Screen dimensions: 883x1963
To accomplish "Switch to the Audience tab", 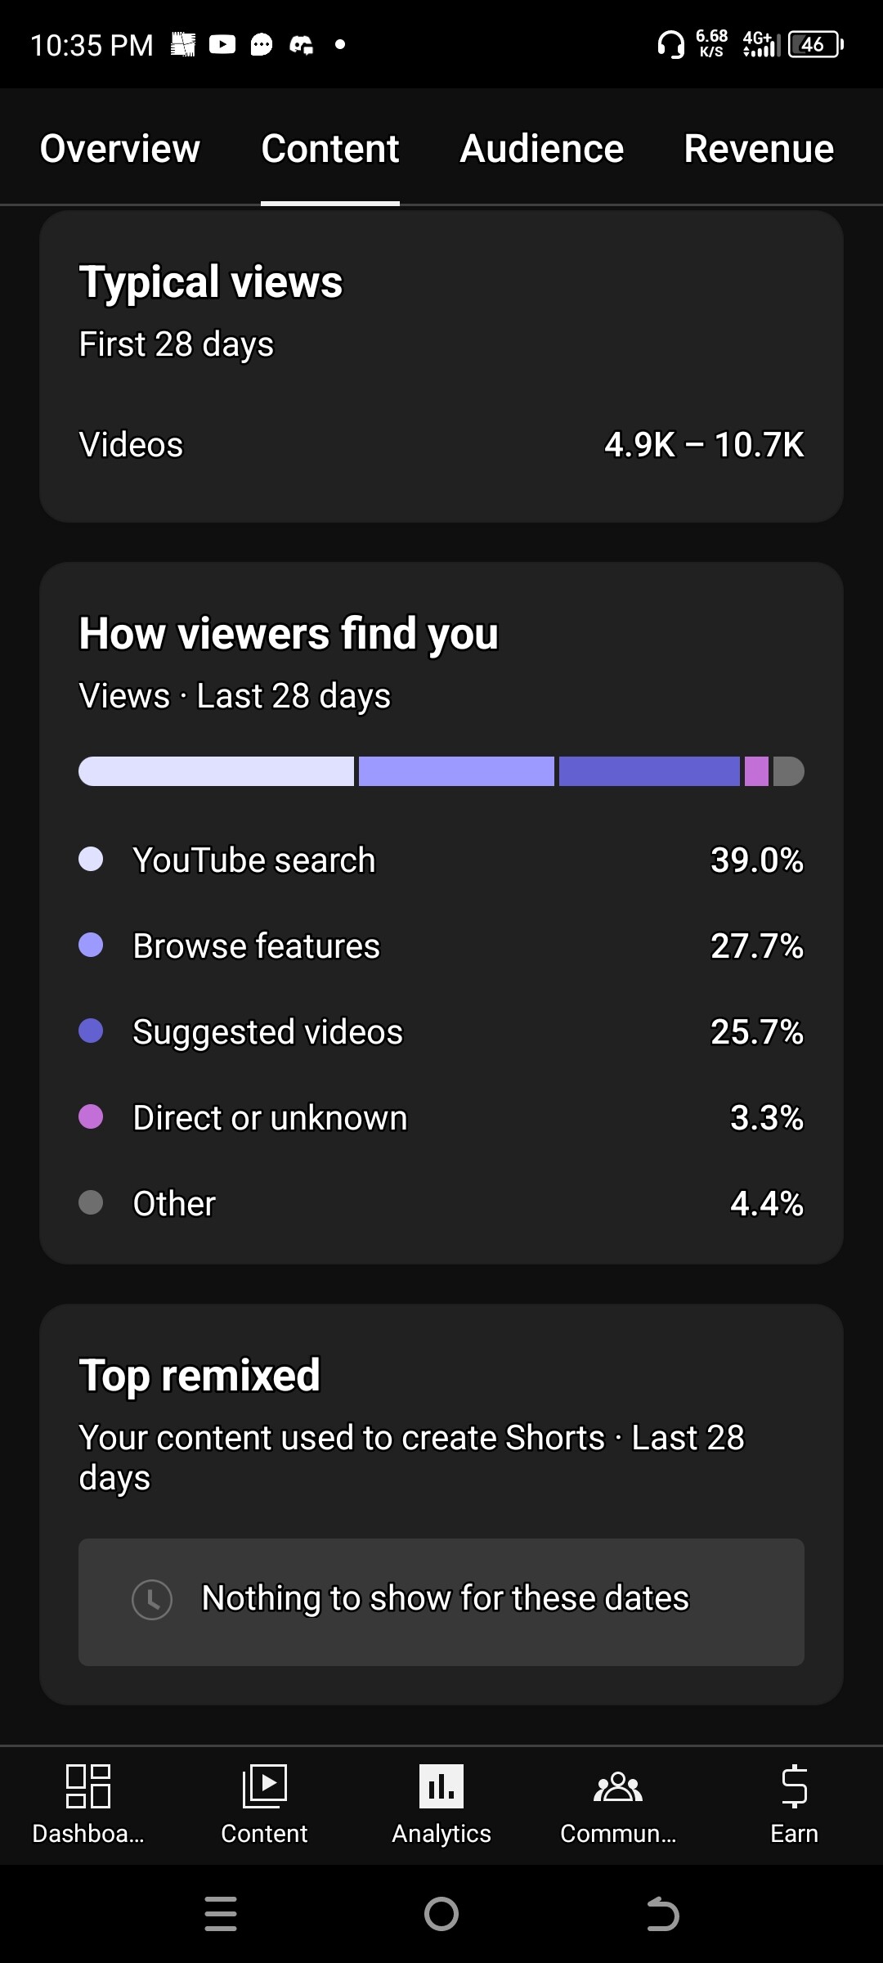I will pyautogui.click(x=541, y=149).
